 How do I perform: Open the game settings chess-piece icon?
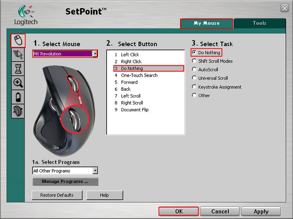click(18, 69)
